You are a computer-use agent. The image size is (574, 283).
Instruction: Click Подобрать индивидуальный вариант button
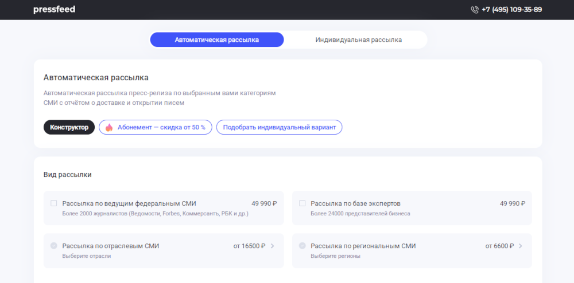(x=280, y=127)
